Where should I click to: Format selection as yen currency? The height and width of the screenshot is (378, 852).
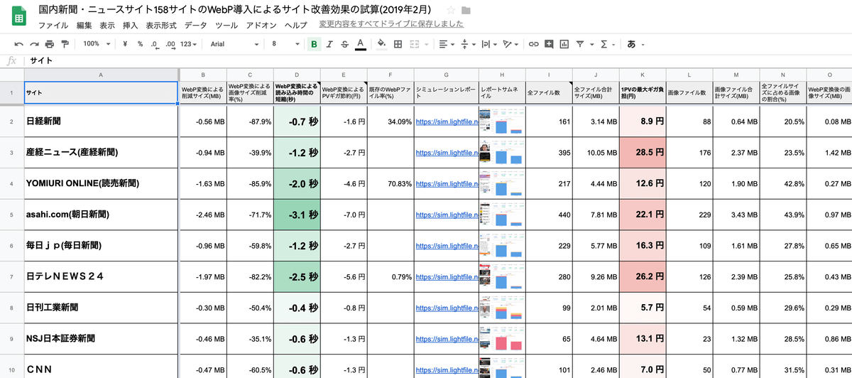pos(125,44)
